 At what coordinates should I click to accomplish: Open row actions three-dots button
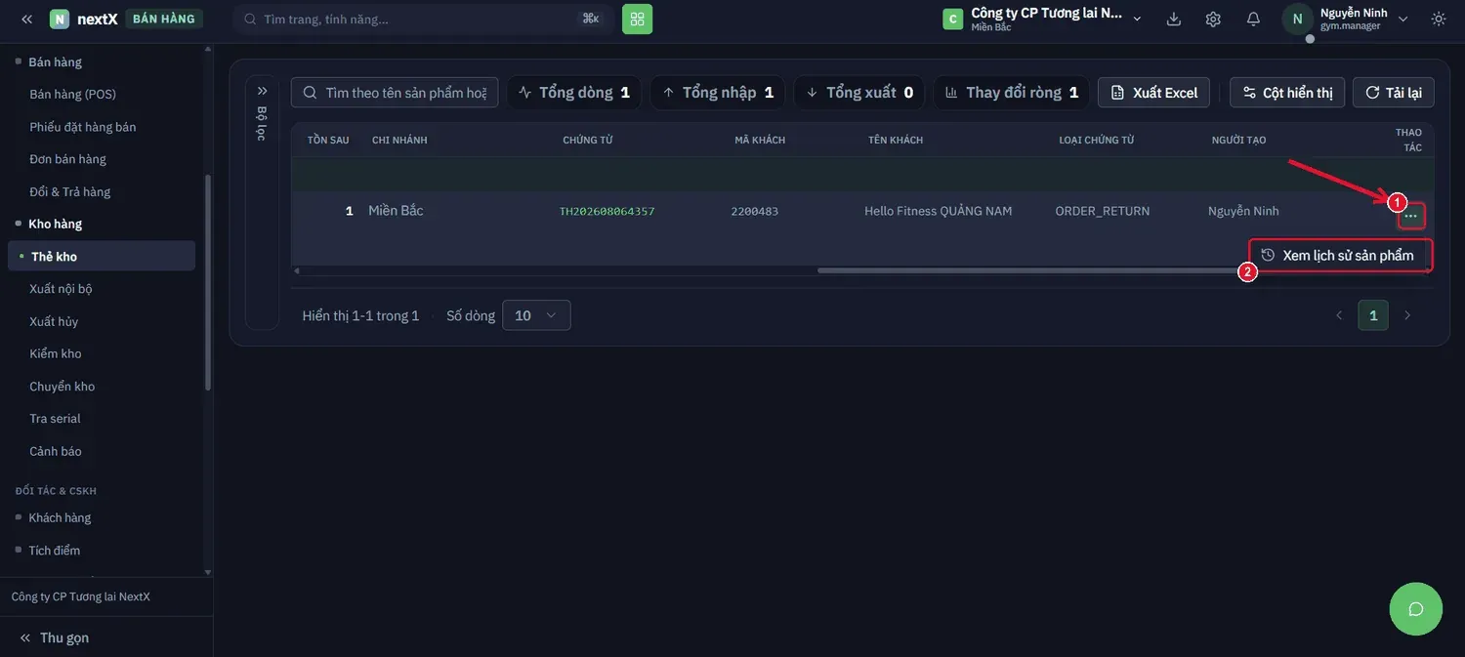1411,216
